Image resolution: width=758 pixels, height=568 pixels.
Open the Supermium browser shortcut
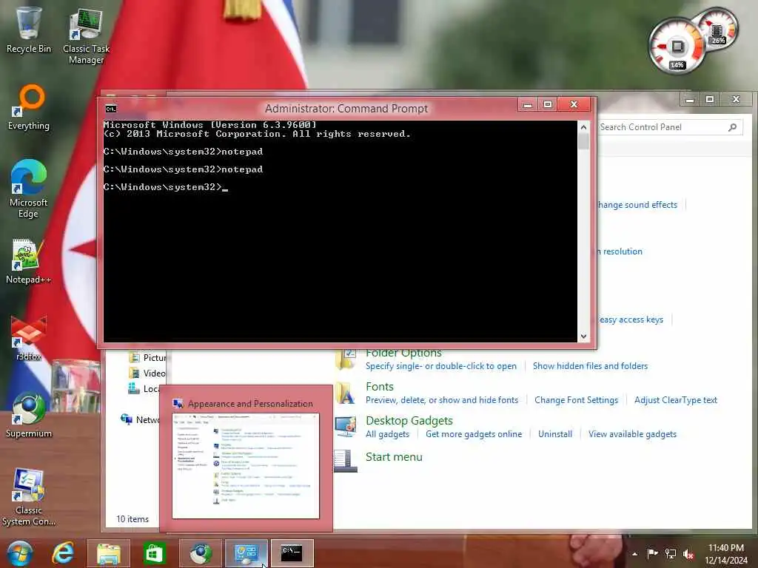29,416
